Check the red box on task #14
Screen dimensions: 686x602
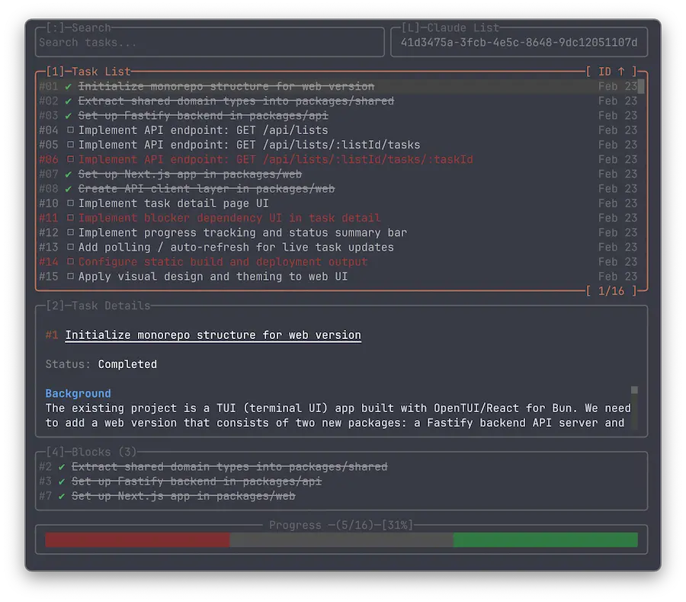(x=69, y=262)
